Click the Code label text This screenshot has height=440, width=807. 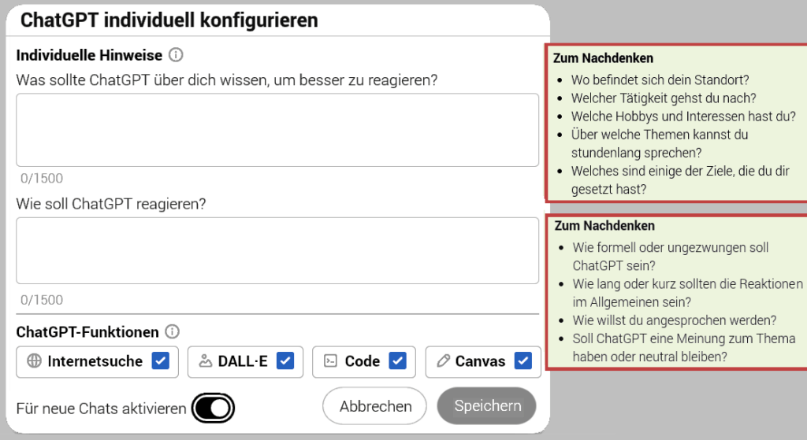pyautogui.click(x=363, y=361)
